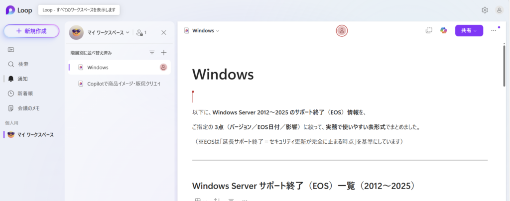
Task: Open the Windows page title dropdown
Action: coord(218,31)
